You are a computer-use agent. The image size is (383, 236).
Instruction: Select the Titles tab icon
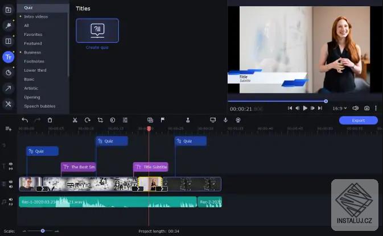[x=9, y=57]
